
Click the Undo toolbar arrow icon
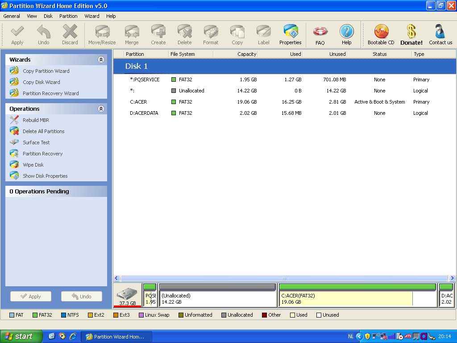[43, 32]
